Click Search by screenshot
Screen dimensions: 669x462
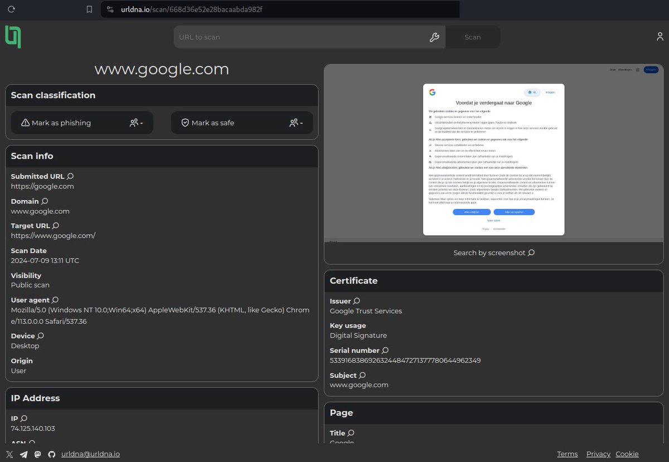(x=494, y=252)
